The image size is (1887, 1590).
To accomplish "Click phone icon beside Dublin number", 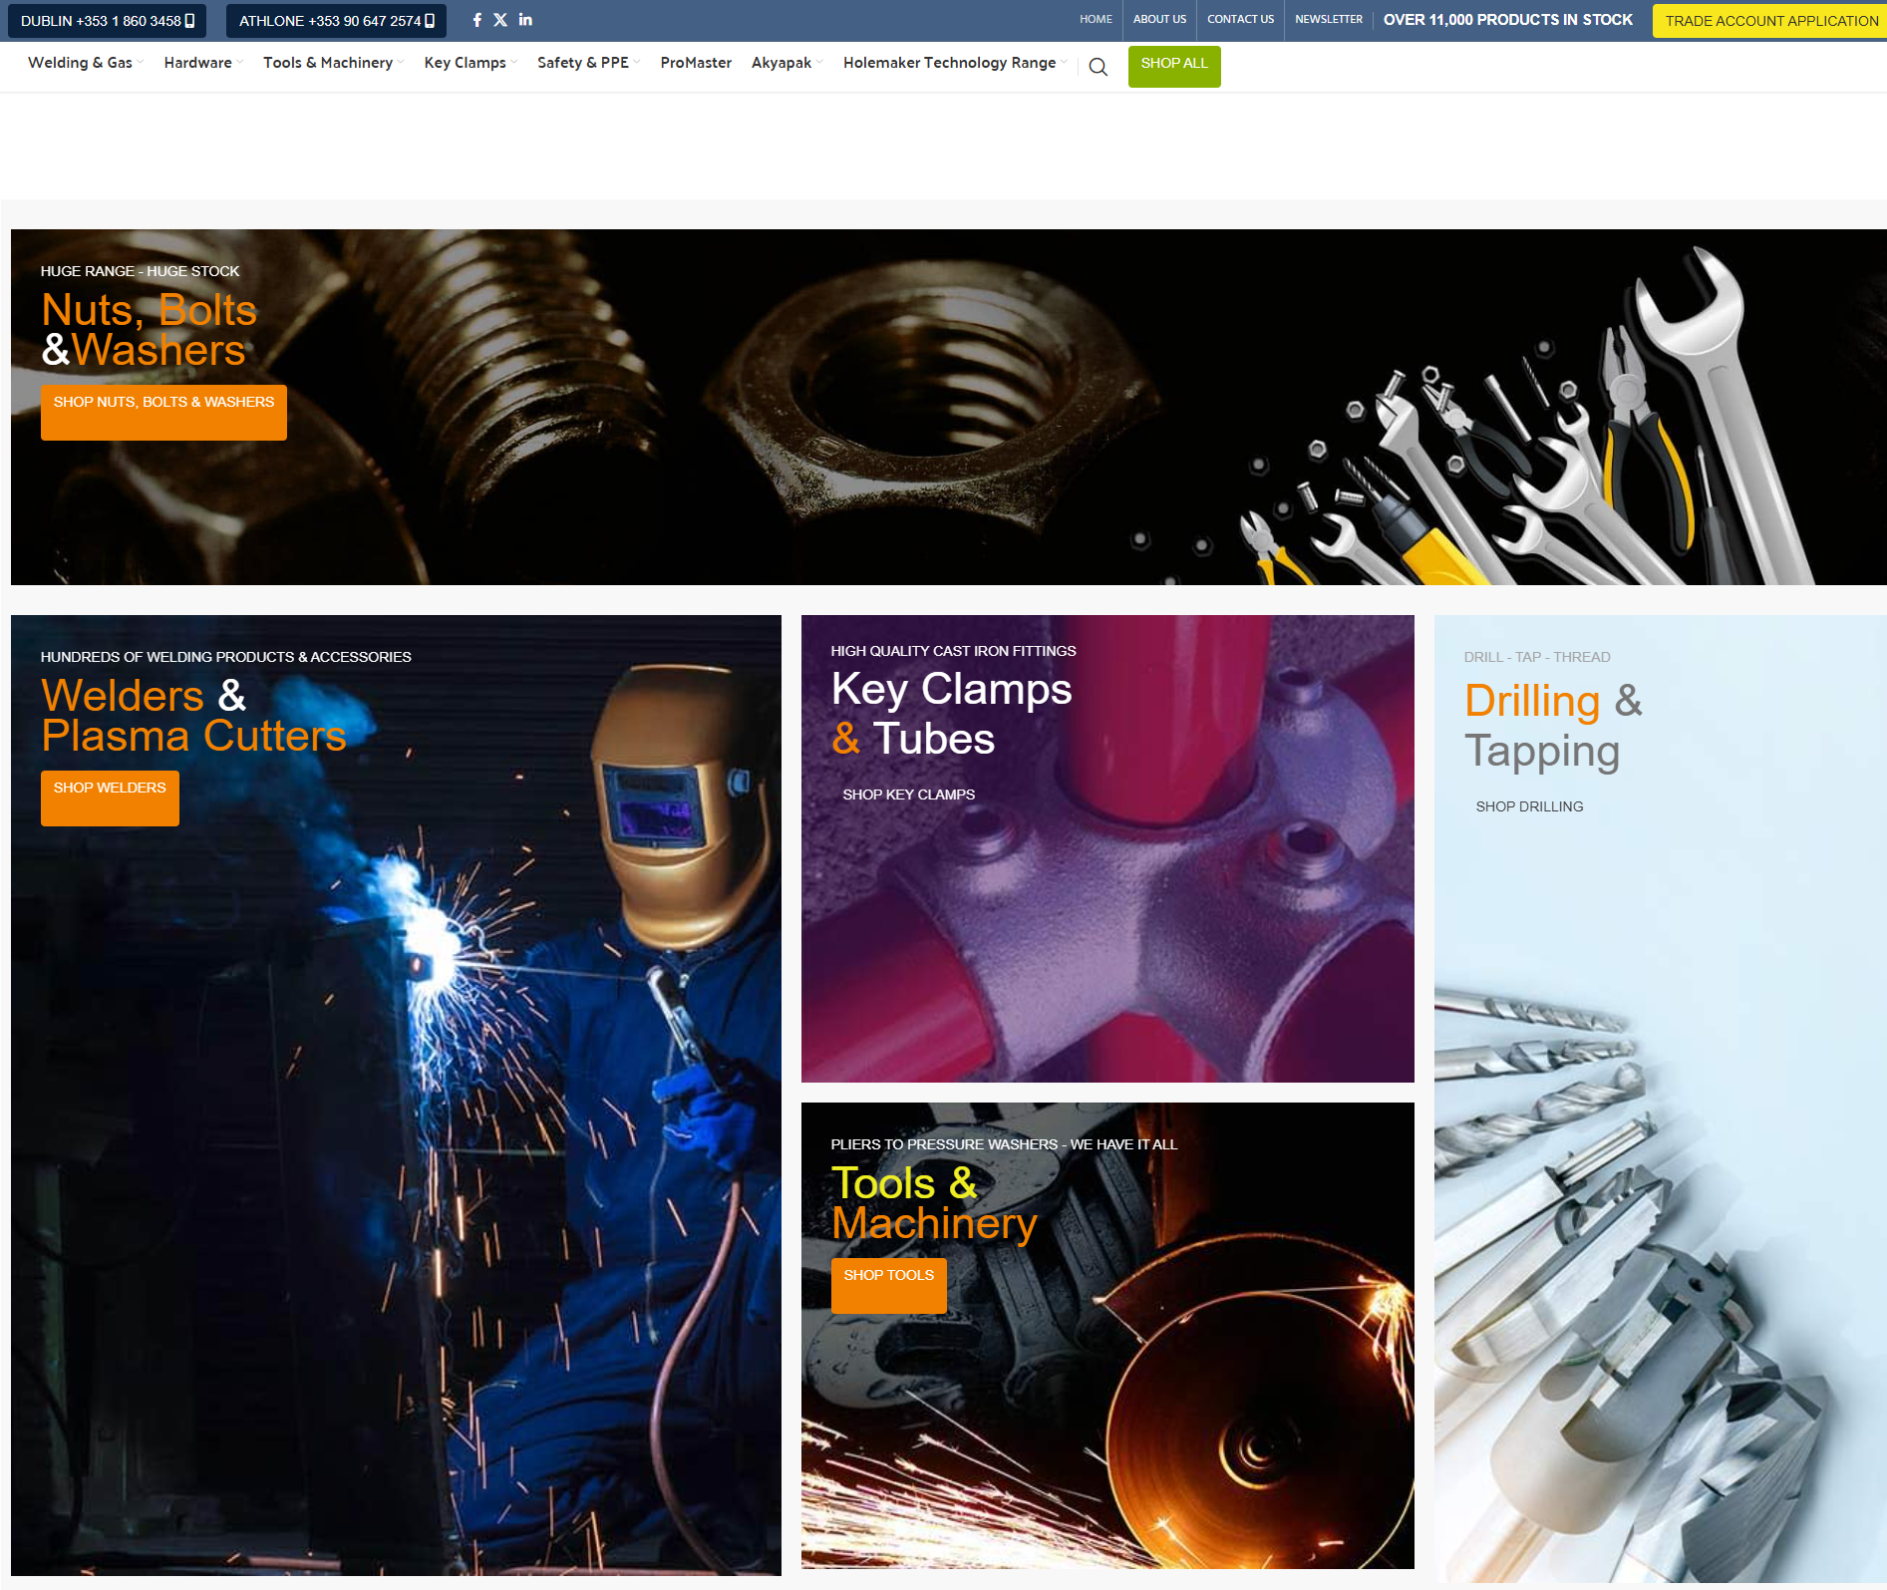I will [x=189, y=21].
